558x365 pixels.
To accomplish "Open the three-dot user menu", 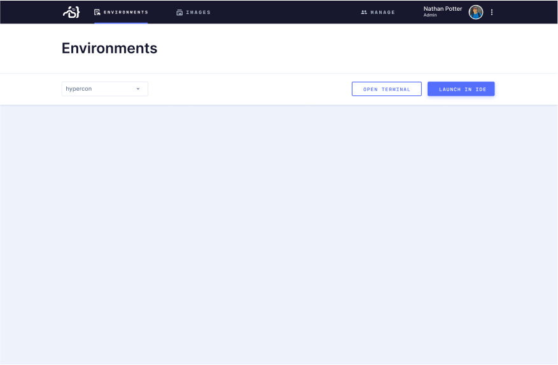I will (x=492, y=12).
